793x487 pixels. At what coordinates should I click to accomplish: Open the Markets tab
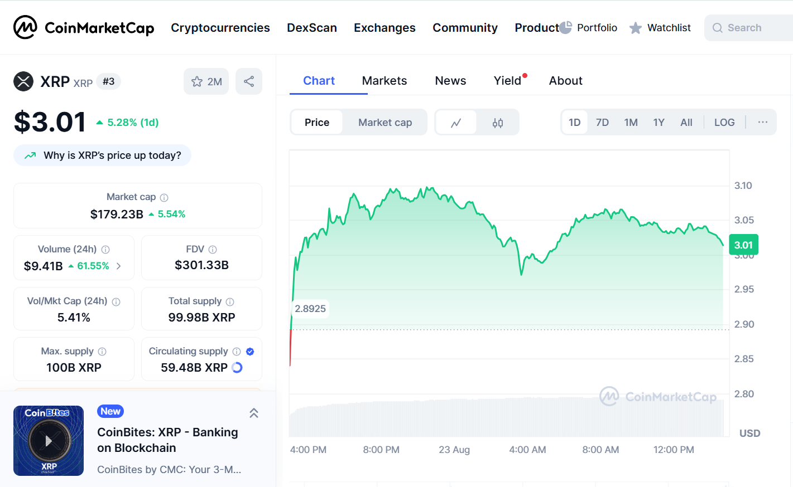pyautogui.click(x=385, y=81)
